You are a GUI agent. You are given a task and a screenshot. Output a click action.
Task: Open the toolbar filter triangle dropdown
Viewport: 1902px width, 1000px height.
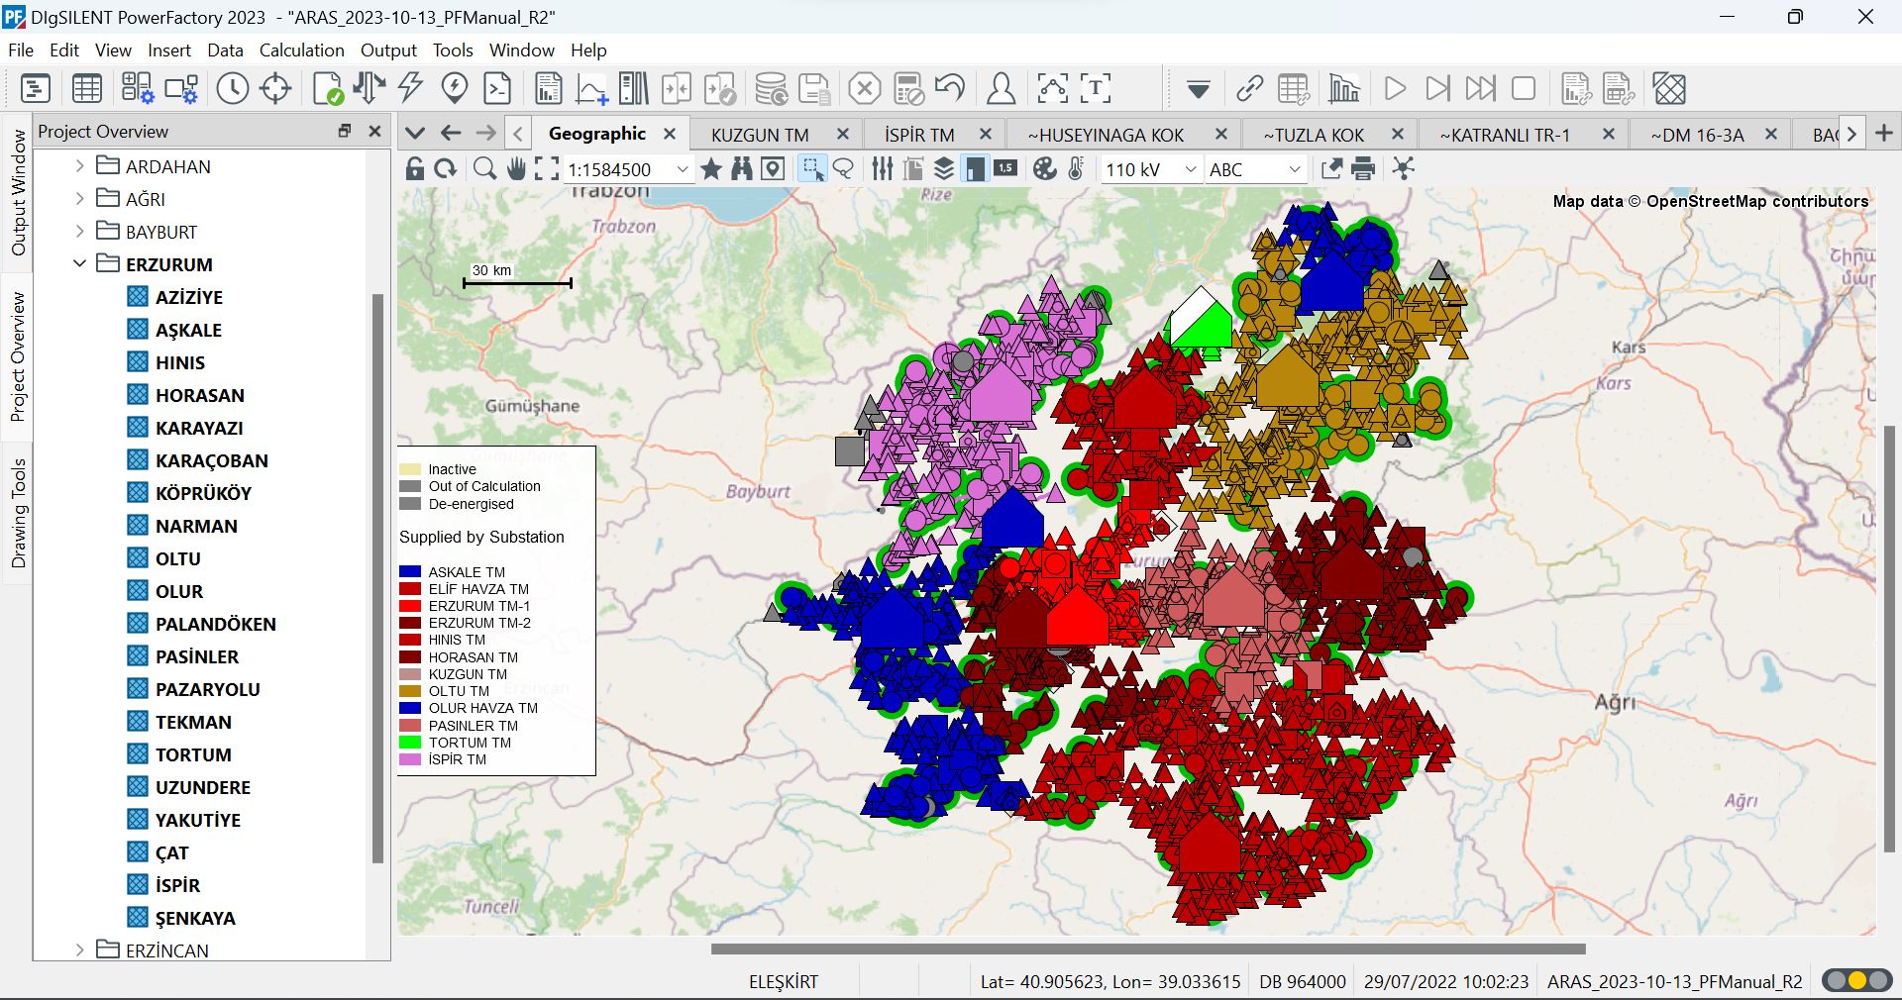[1199, 90]
